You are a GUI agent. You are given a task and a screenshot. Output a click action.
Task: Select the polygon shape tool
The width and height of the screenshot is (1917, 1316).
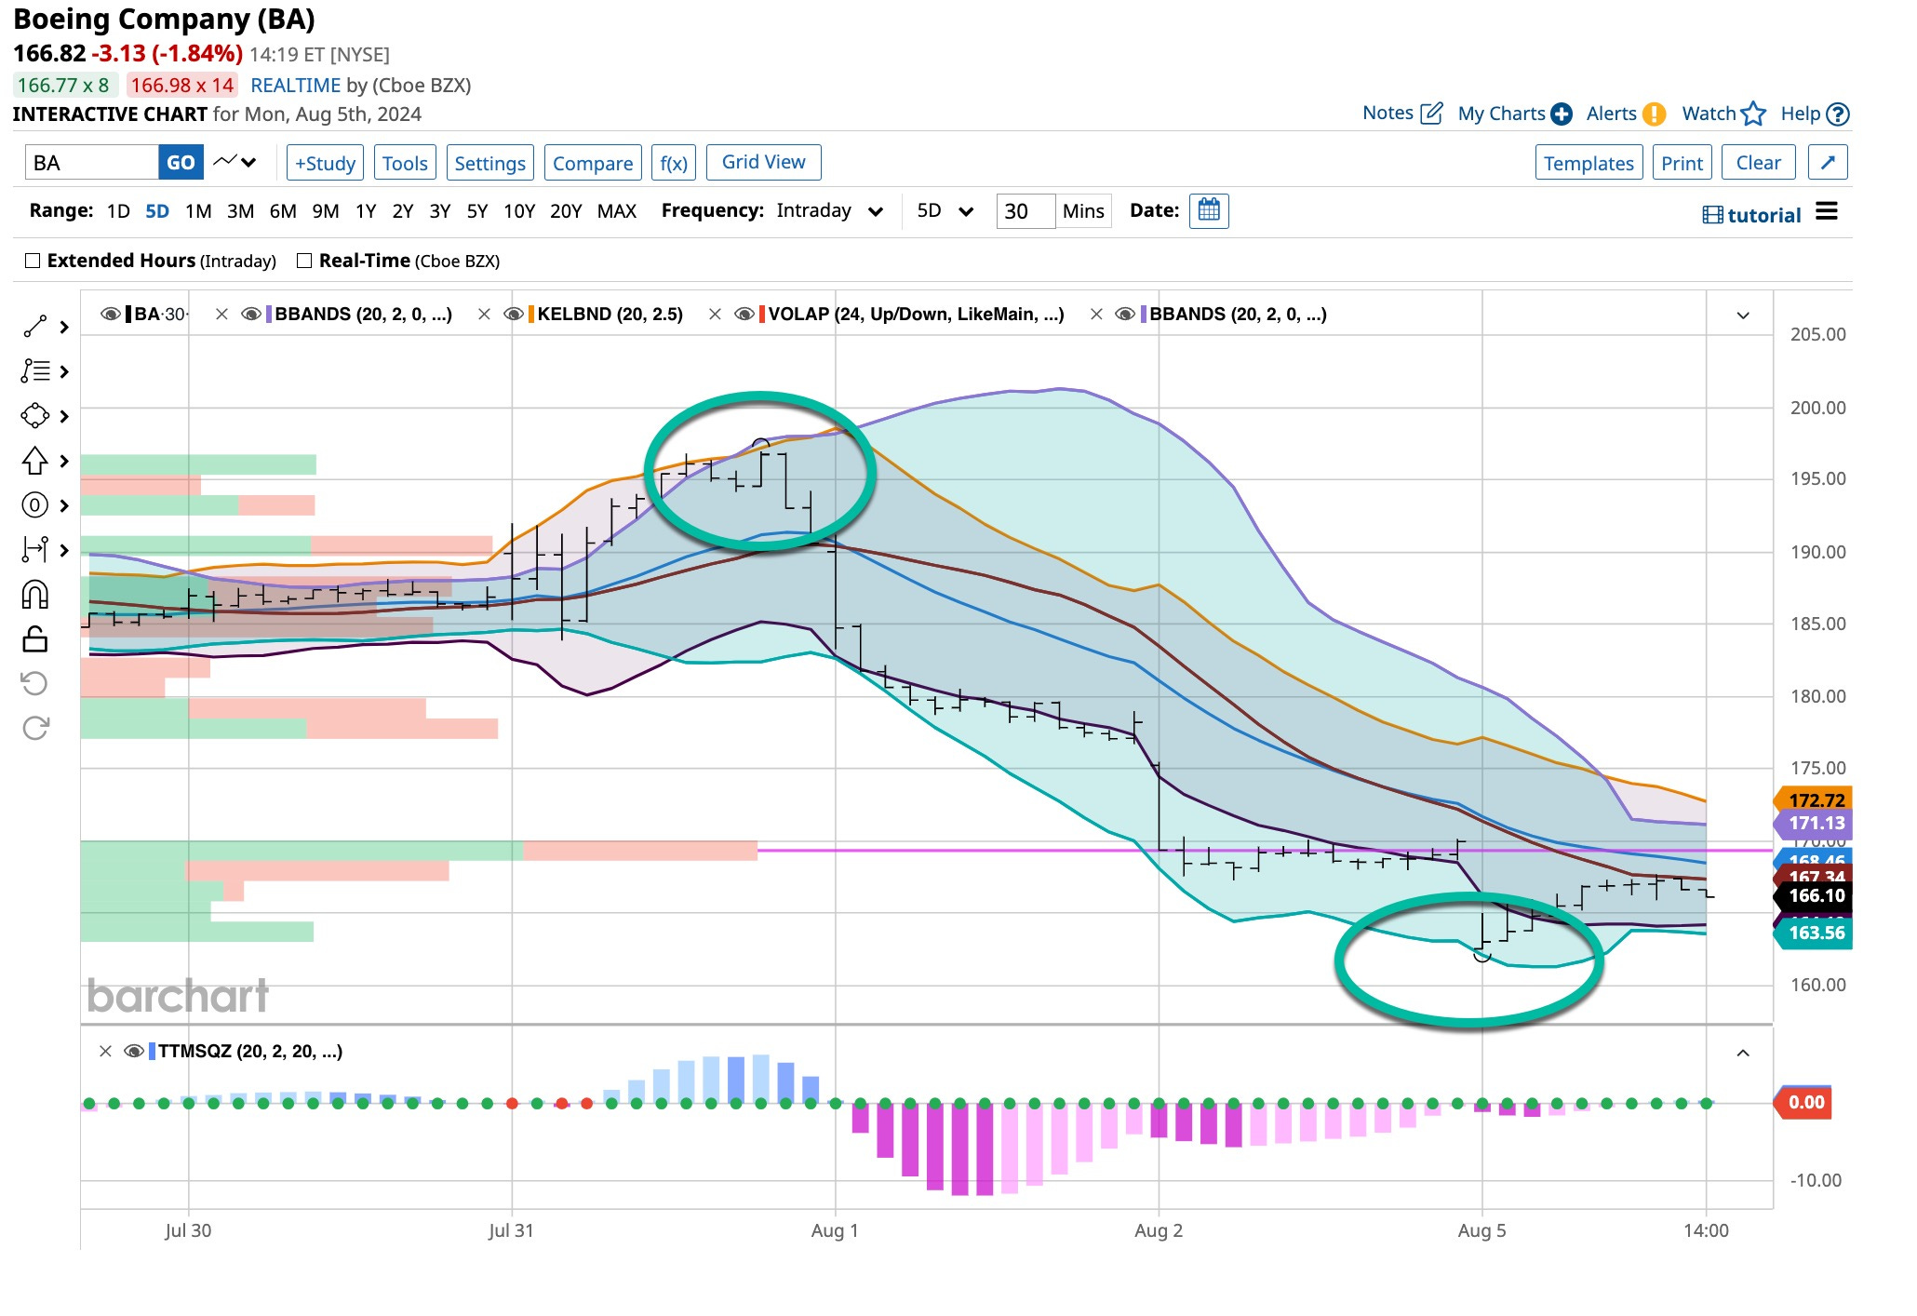click(35, 416)
